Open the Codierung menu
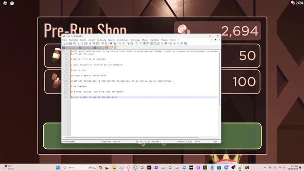The width and height of the screenshot is (304, 171). coord(101,40)
